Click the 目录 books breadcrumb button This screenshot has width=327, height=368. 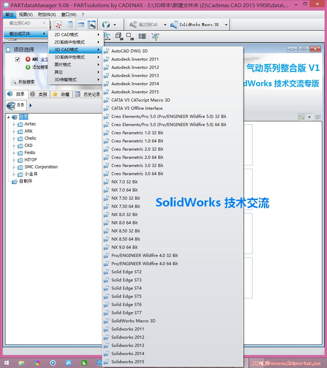pos(16,105)
